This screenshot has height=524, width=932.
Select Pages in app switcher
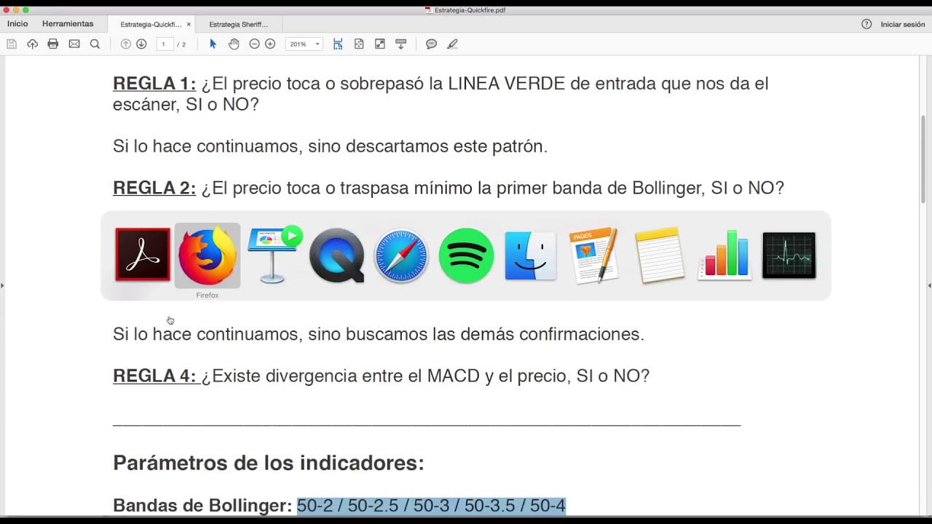click(x=595, y=255)
